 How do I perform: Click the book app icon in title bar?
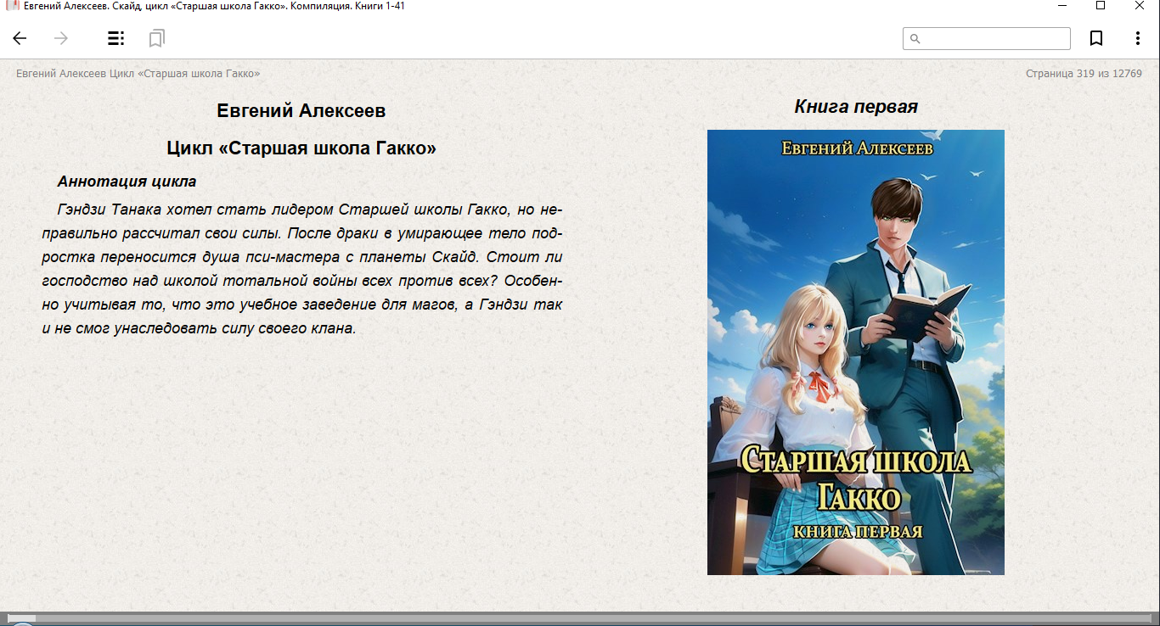click(x=12, y=6)
